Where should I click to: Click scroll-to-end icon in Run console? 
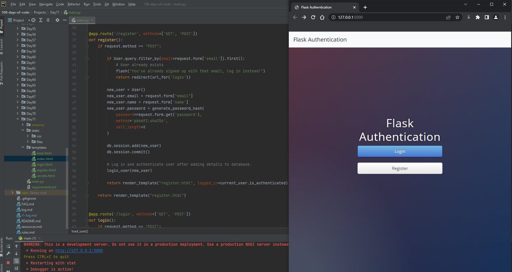16,268
